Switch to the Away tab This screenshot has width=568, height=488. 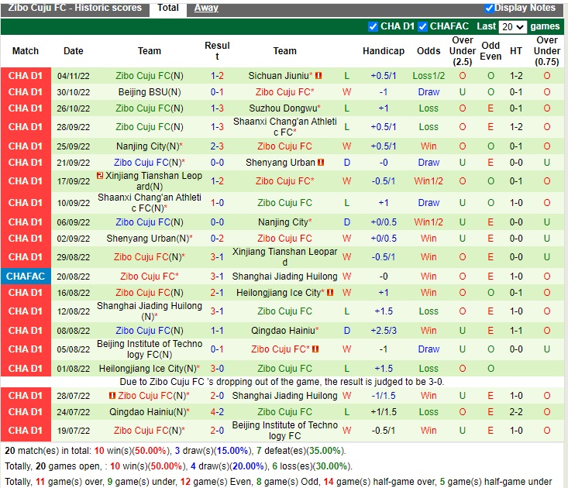tap(205, 8)
